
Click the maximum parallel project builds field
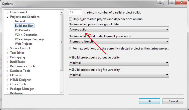(75, 12)
